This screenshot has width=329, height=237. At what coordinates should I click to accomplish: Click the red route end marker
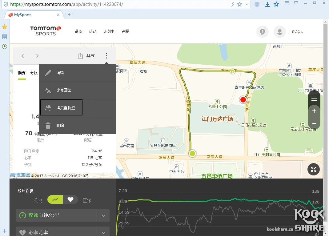click(x=243, y=100)
